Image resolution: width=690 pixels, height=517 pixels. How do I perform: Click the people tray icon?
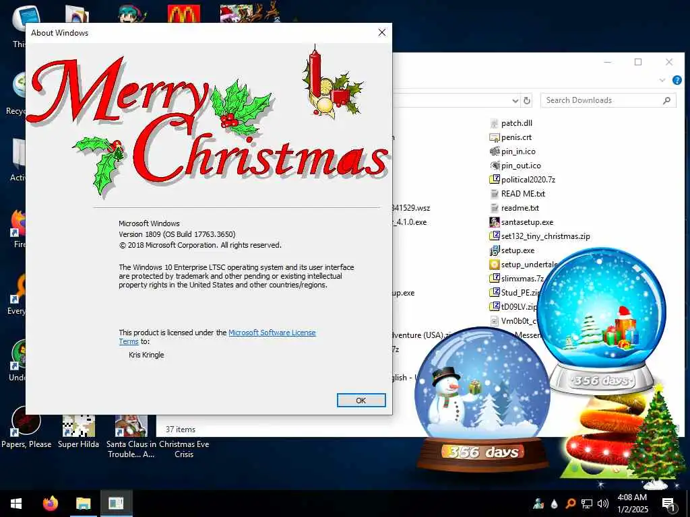(538, 504)
